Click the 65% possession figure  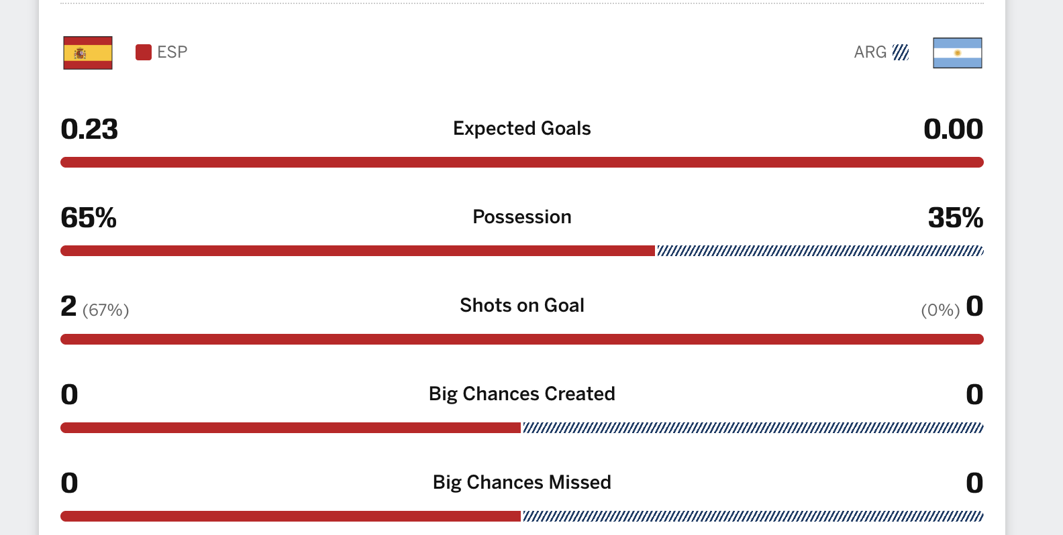[x=89, y=217]
